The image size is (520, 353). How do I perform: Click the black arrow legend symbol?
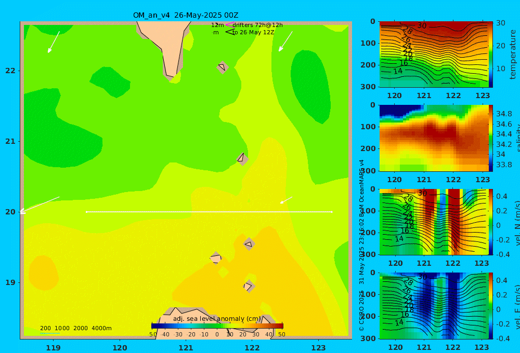229,32
